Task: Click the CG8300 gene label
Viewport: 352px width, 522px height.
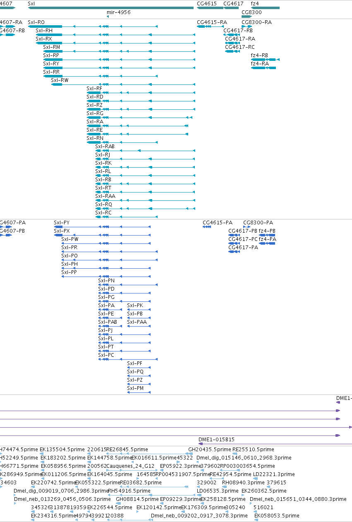Action: 251,12
